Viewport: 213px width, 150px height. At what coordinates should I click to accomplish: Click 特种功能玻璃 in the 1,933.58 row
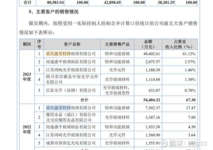click(117, 127)
